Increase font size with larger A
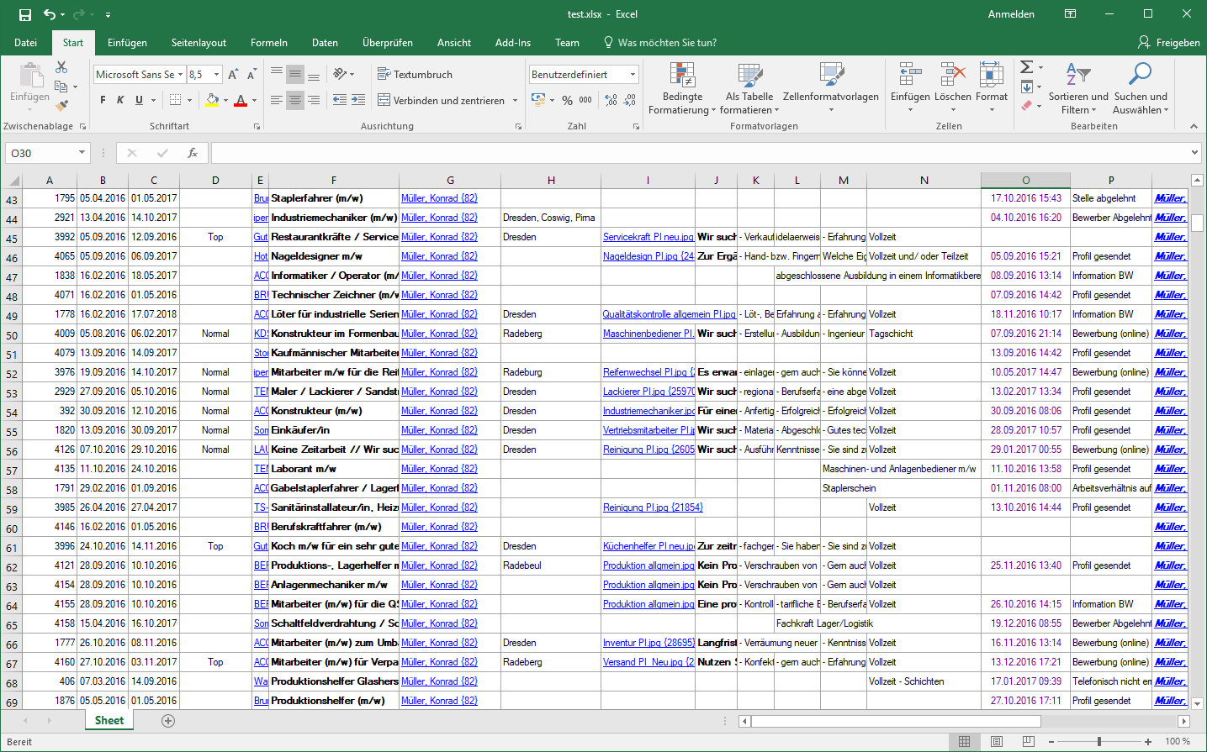Image resolution: width=1207 pixels, height=752 pixels. (x=233, y=75)
